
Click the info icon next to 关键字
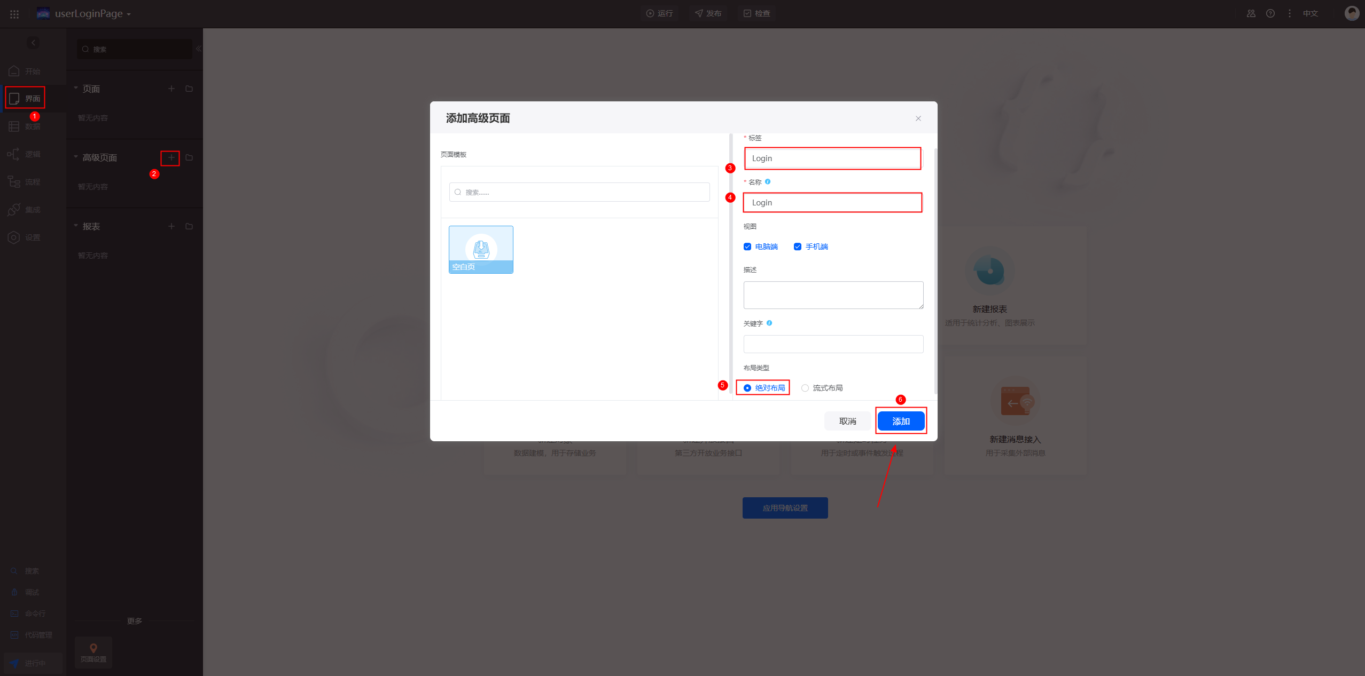[x=769, y=323]
